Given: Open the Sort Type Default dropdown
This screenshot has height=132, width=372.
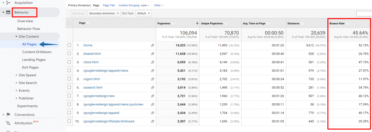Looking at the screenshot, I should click(x=143, y=13).
